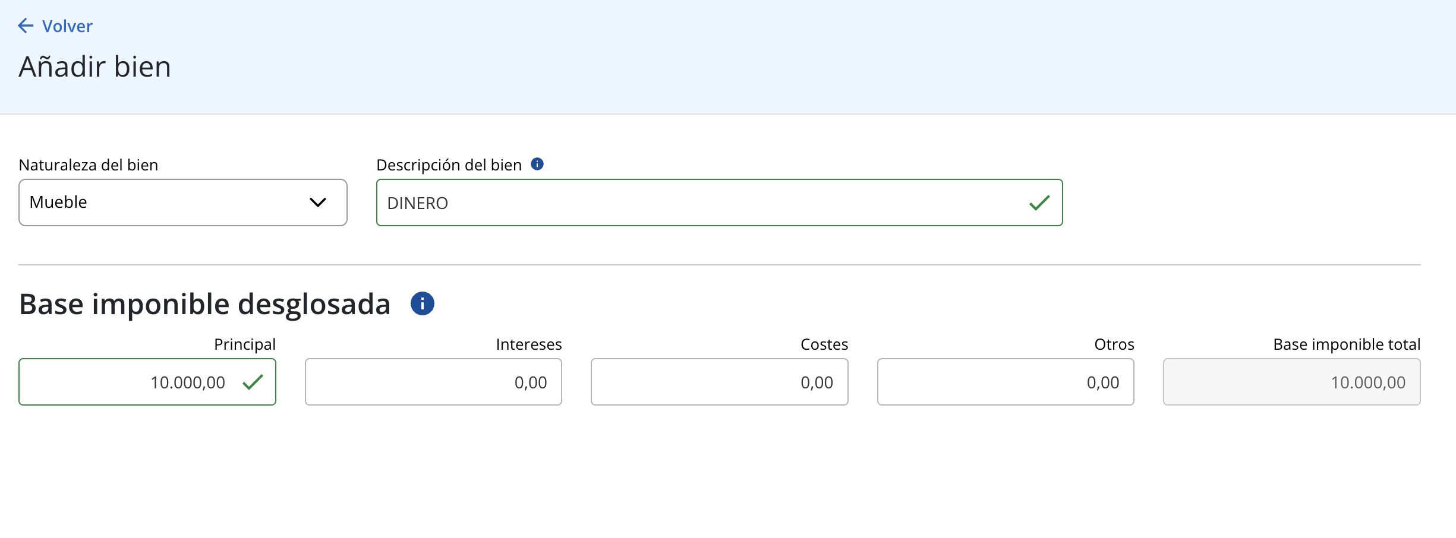Focus the Intereses amount field
The image size is (1456, 538).
433,382
